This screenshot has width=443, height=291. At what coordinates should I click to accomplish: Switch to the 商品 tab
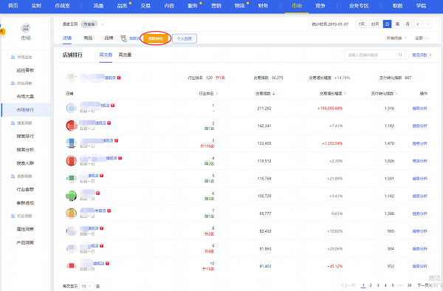88,38
